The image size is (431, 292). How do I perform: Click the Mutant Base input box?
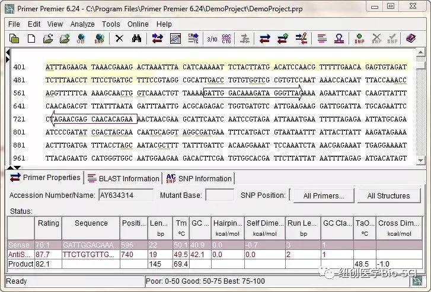point(219,195)
